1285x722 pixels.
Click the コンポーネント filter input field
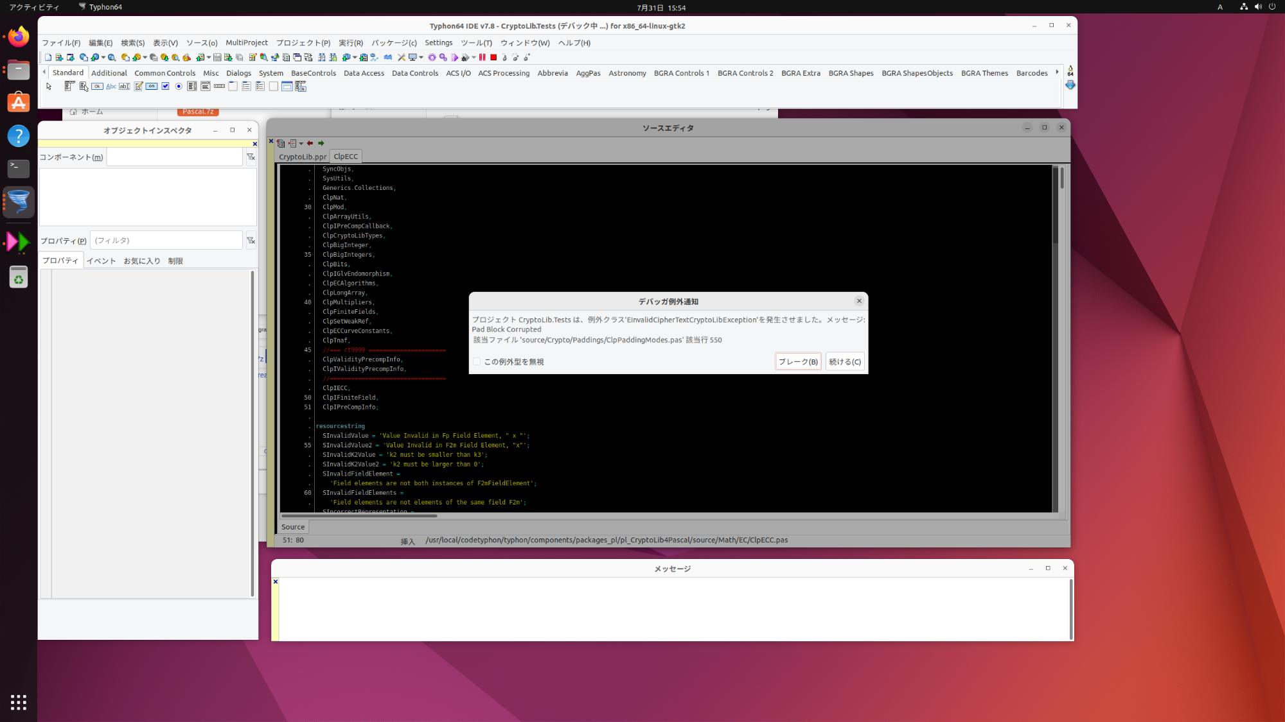tap(174, 157)
